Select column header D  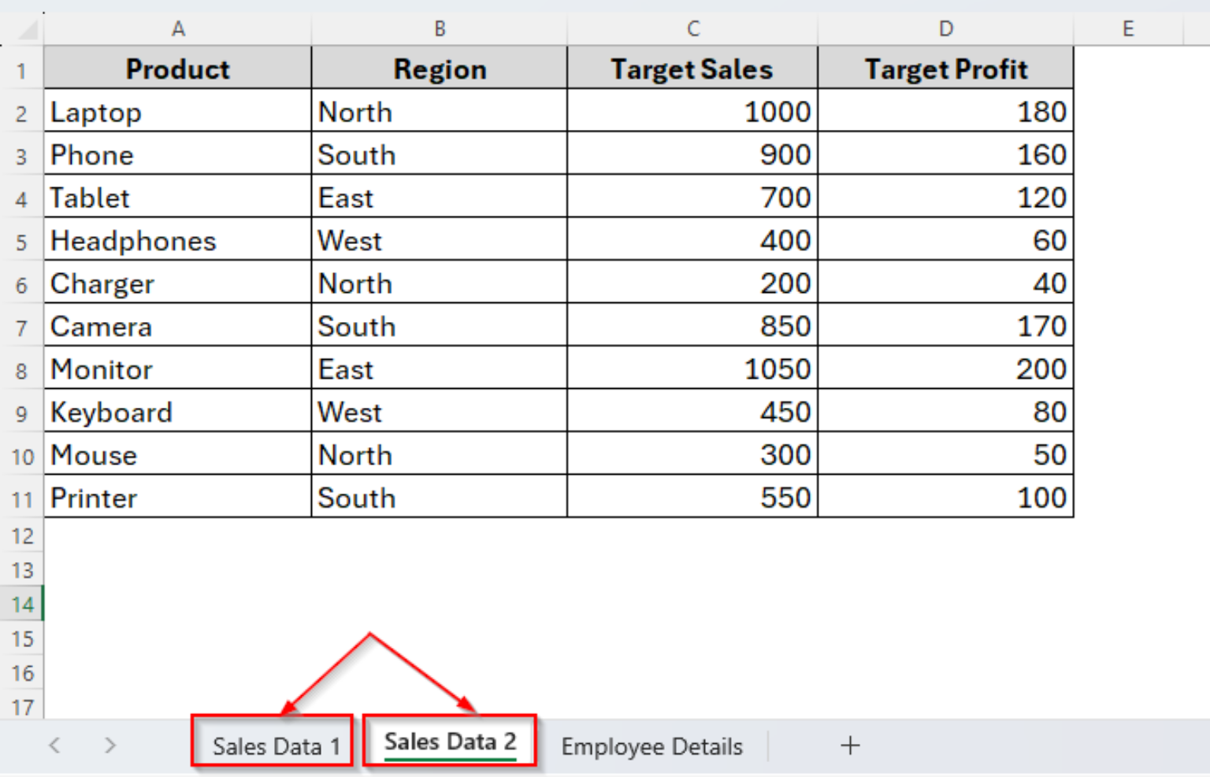(945, 28)
